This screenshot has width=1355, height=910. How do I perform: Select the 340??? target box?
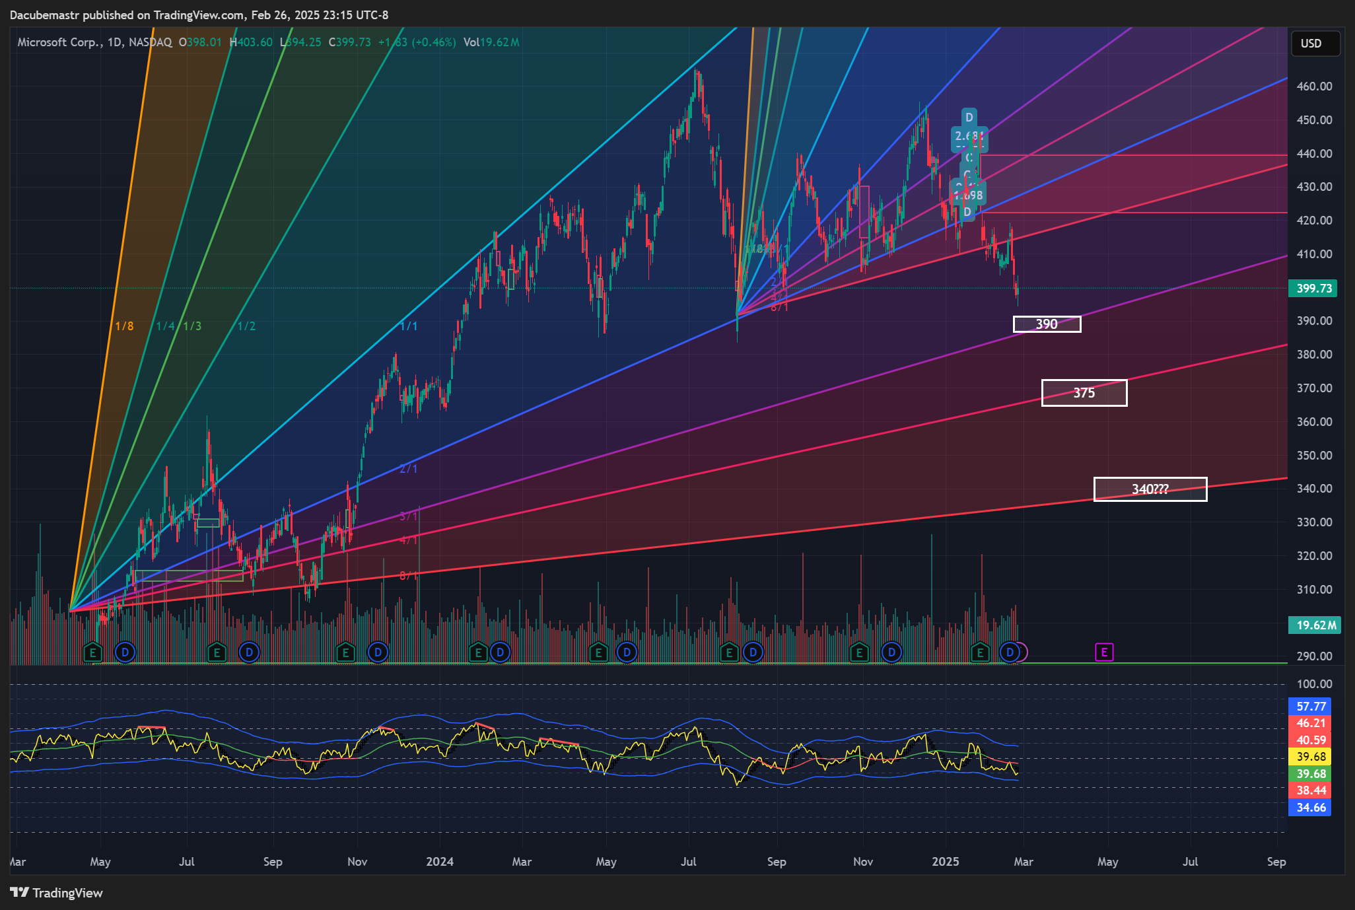[1150, 489]
